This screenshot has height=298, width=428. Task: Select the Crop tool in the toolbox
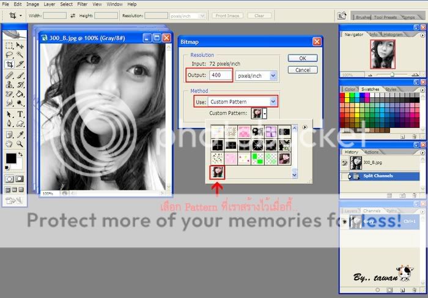pos(9,64)
